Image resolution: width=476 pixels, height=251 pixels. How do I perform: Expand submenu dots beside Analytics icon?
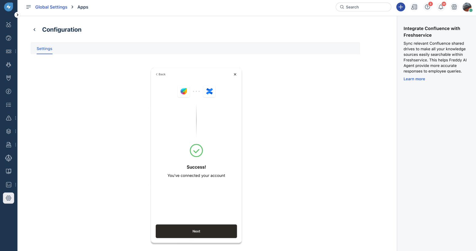point(15,185)
